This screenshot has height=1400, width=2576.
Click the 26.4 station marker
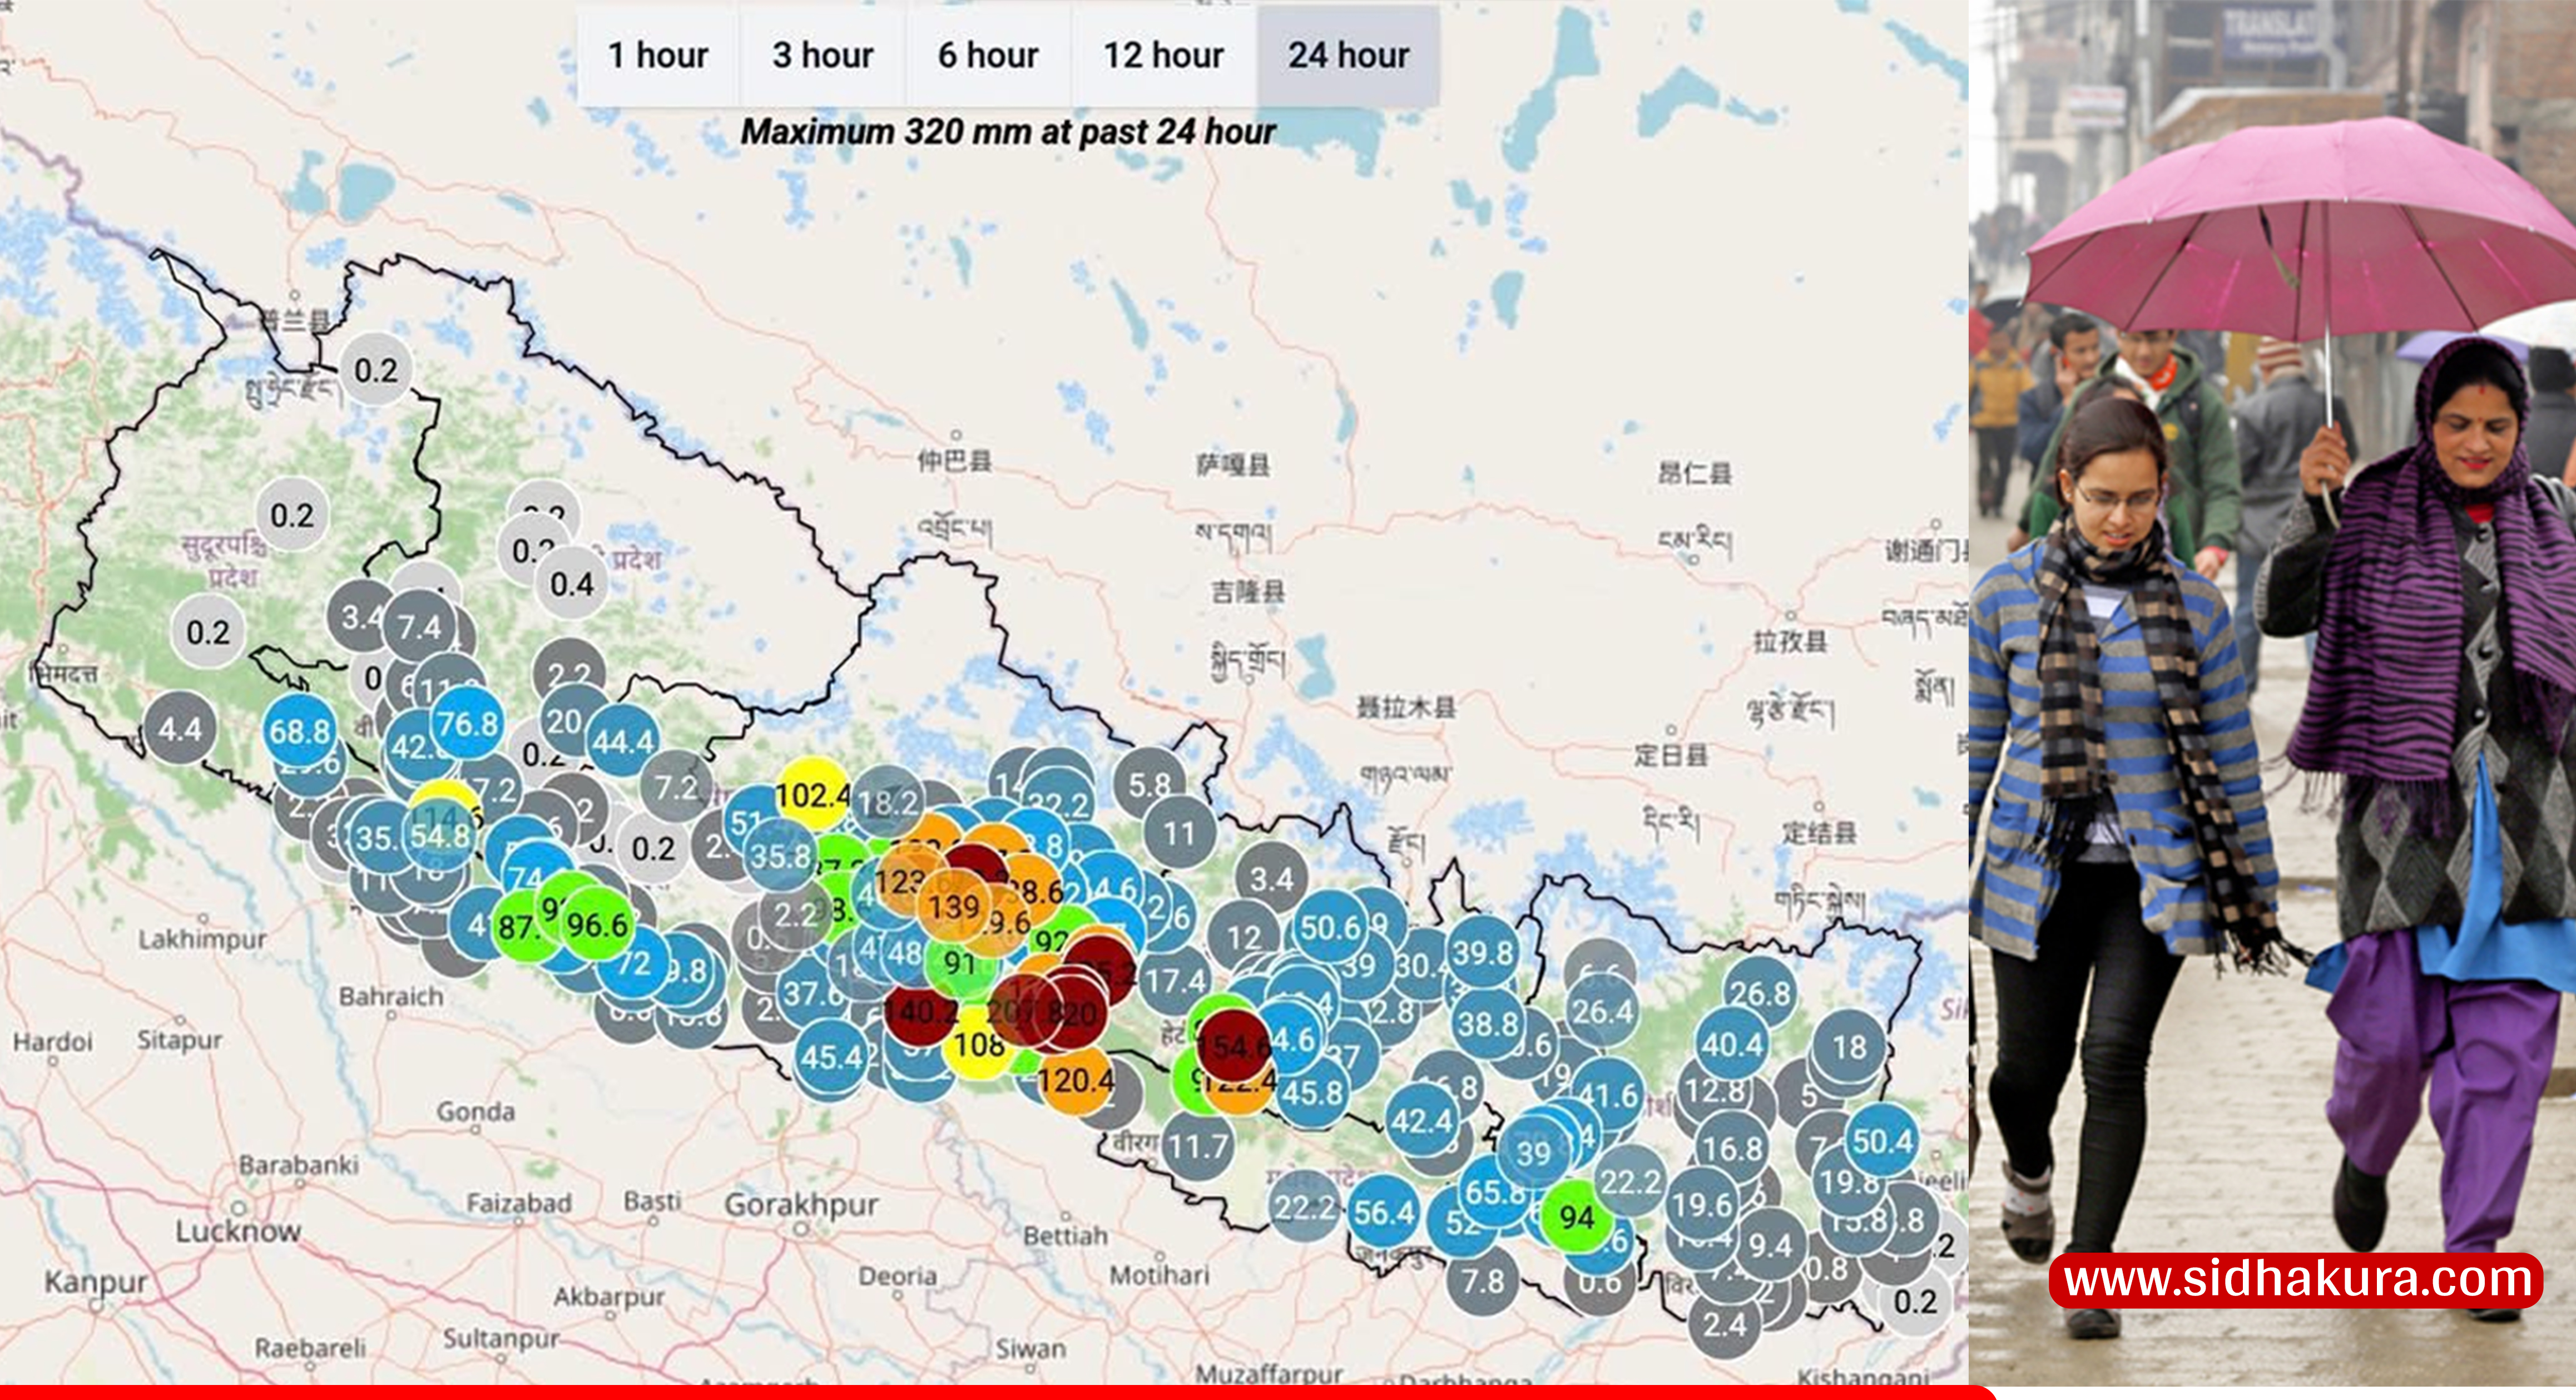tap(1602, 1011)
